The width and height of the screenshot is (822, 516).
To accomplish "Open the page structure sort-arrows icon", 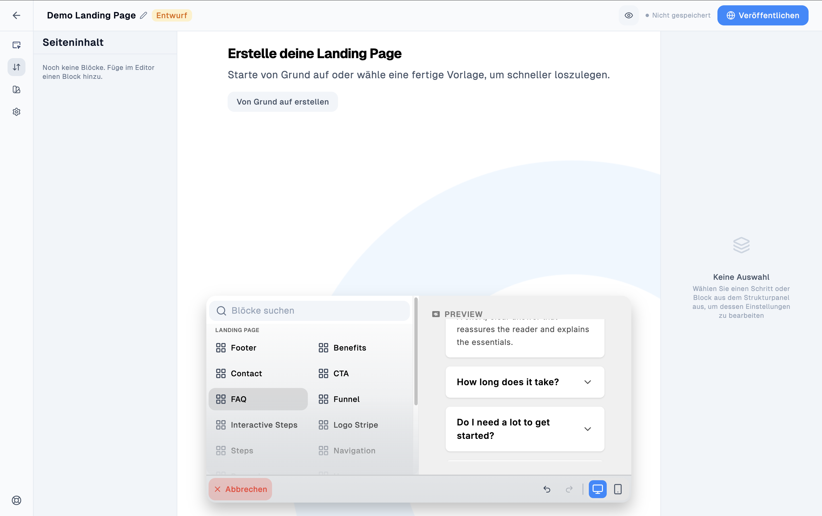I will [16, 67].
